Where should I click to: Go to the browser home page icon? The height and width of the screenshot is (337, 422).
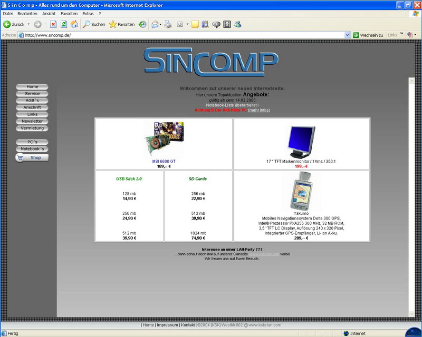click(x=74, y=24)
